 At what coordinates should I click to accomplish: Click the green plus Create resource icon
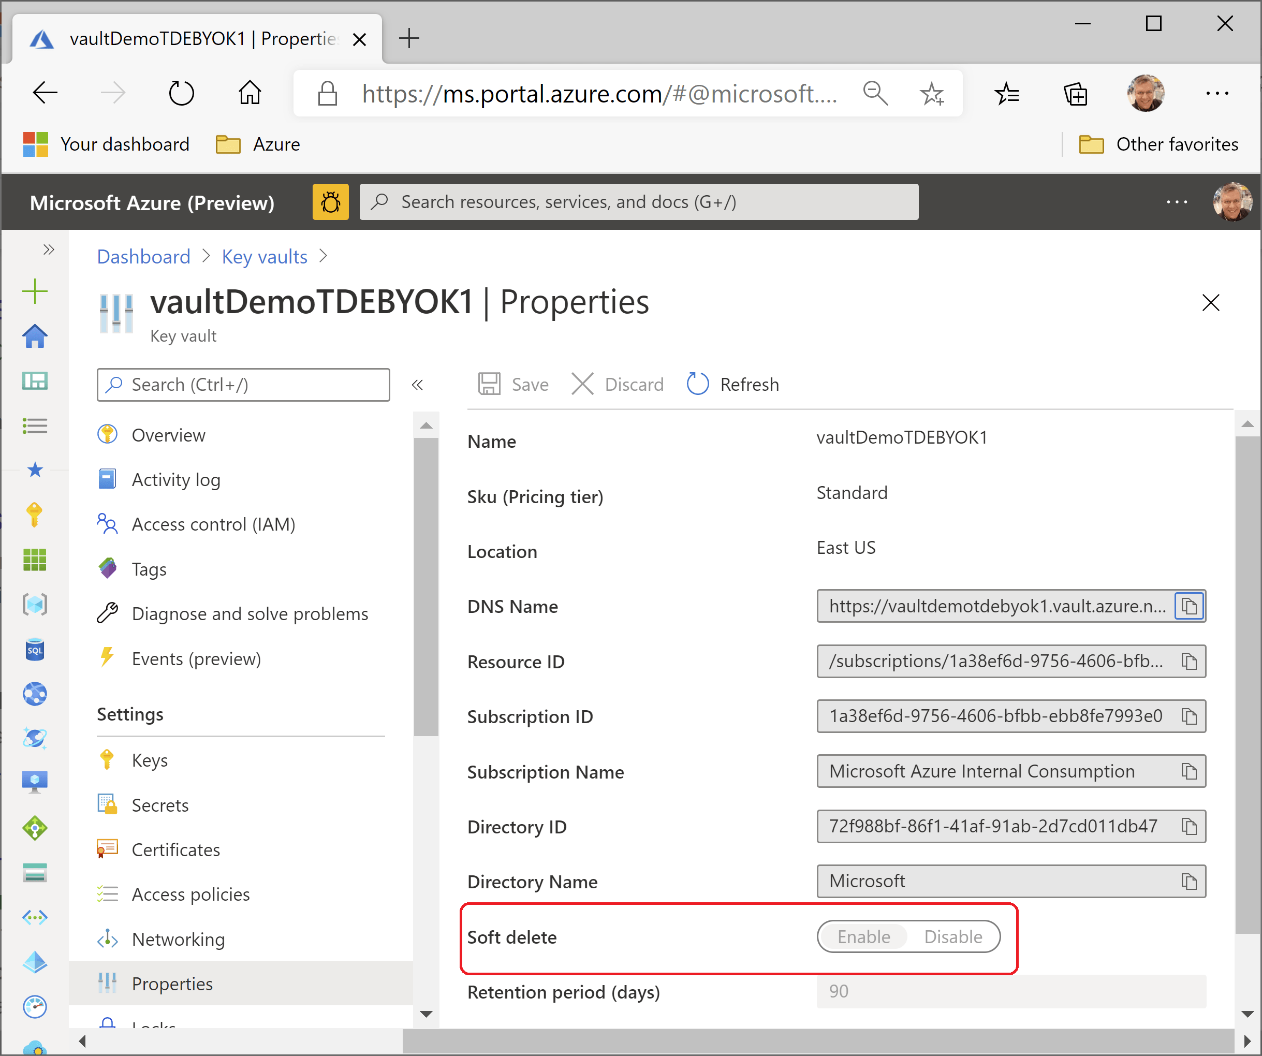pos(35,291)
